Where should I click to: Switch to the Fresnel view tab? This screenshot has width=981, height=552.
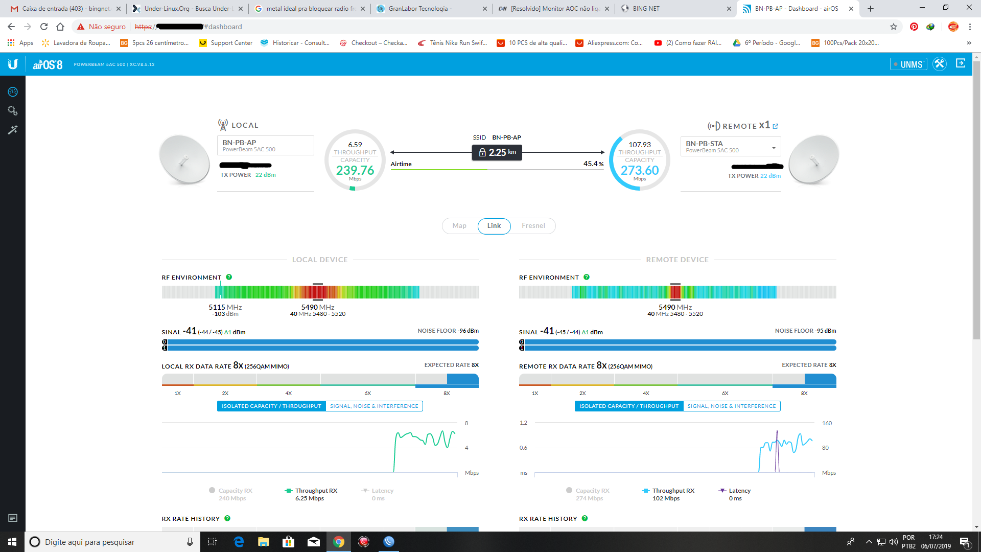coord(533,226)
